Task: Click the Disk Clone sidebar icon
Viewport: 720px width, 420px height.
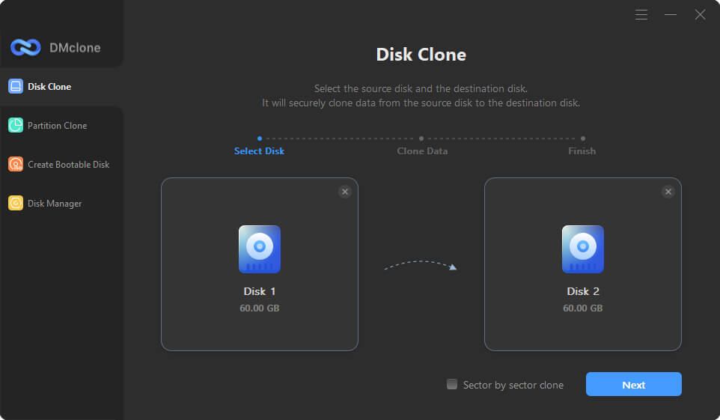Action: (x=16, y=86)
